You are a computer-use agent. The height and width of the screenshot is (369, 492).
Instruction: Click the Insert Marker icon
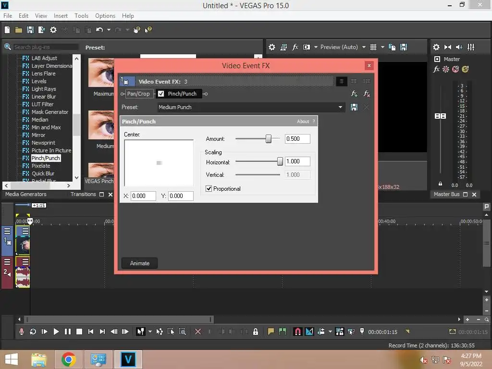(271, 332)
